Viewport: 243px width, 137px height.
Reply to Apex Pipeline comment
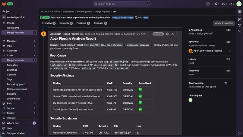coord(173,34)
